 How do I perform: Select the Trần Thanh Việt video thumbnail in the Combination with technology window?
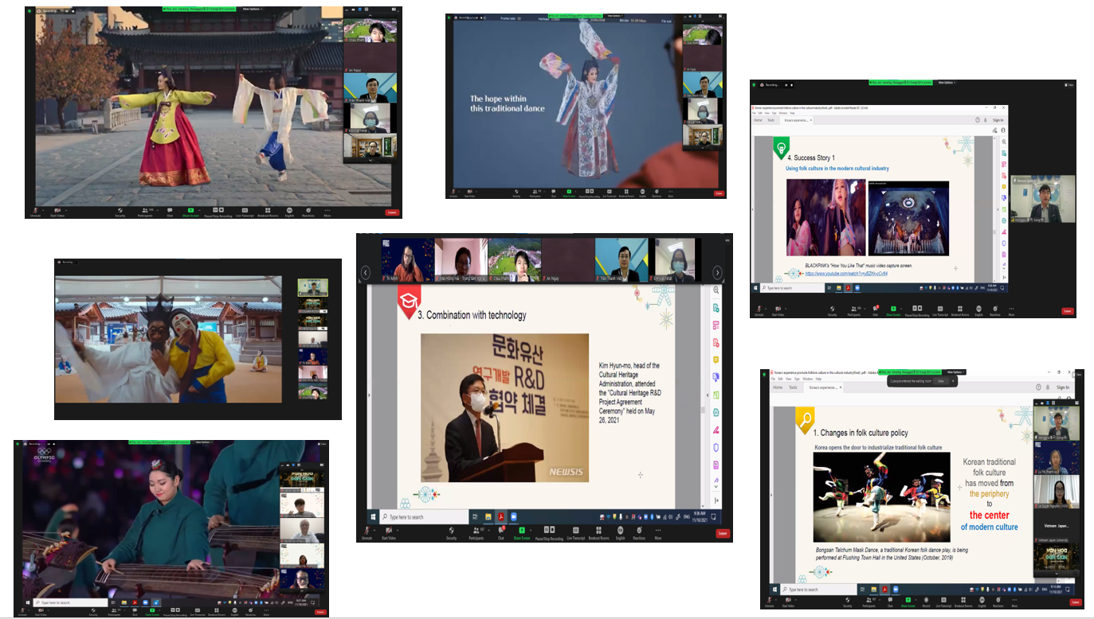coord(622,259)
